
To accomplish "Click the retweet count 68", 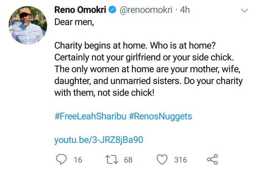I will [128, 160].
